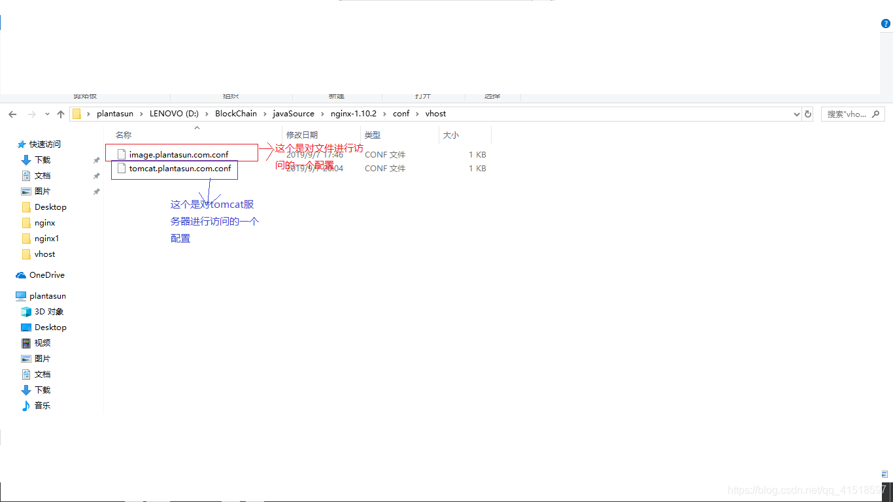Open the pinned 文档 documents icon

coord(26,176)
